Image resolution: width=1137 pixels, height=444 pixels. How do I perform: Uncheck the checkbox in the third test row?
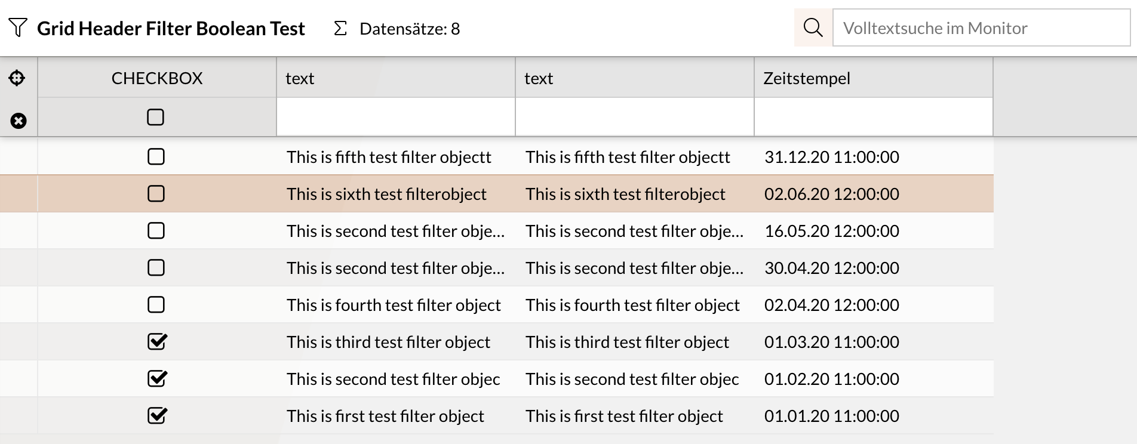click(157, 342)
